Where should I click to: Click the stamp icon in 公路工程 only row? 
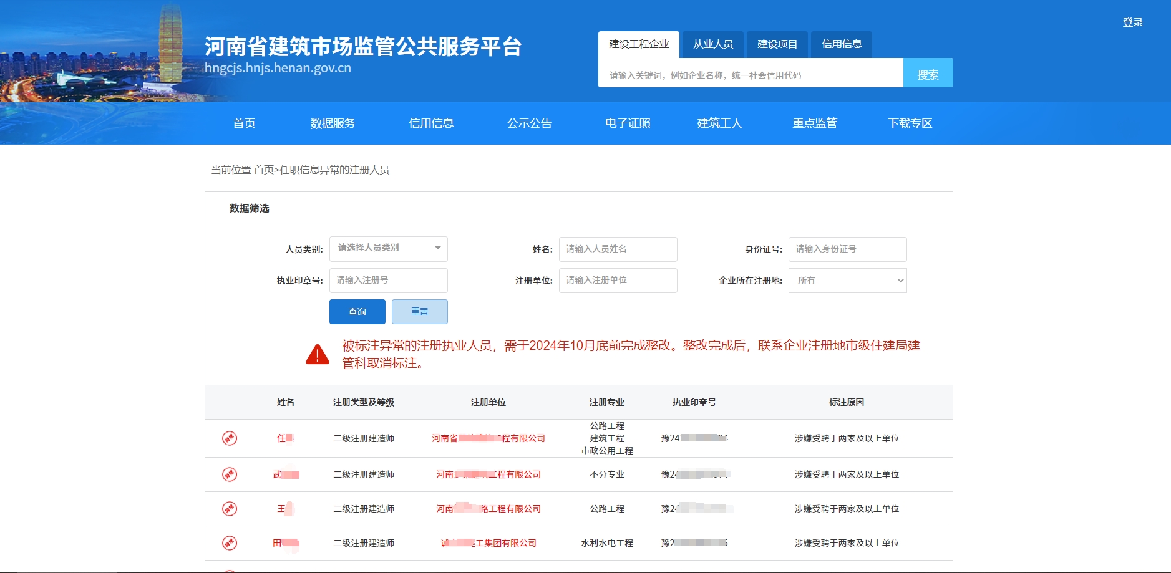click(x=230, y=509)
